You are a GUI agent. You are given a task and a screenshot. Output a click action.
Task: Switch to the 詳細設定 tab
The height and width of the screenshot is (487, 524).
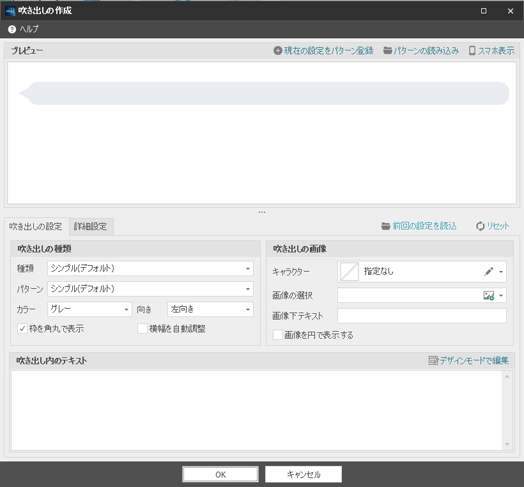[90, 227]
